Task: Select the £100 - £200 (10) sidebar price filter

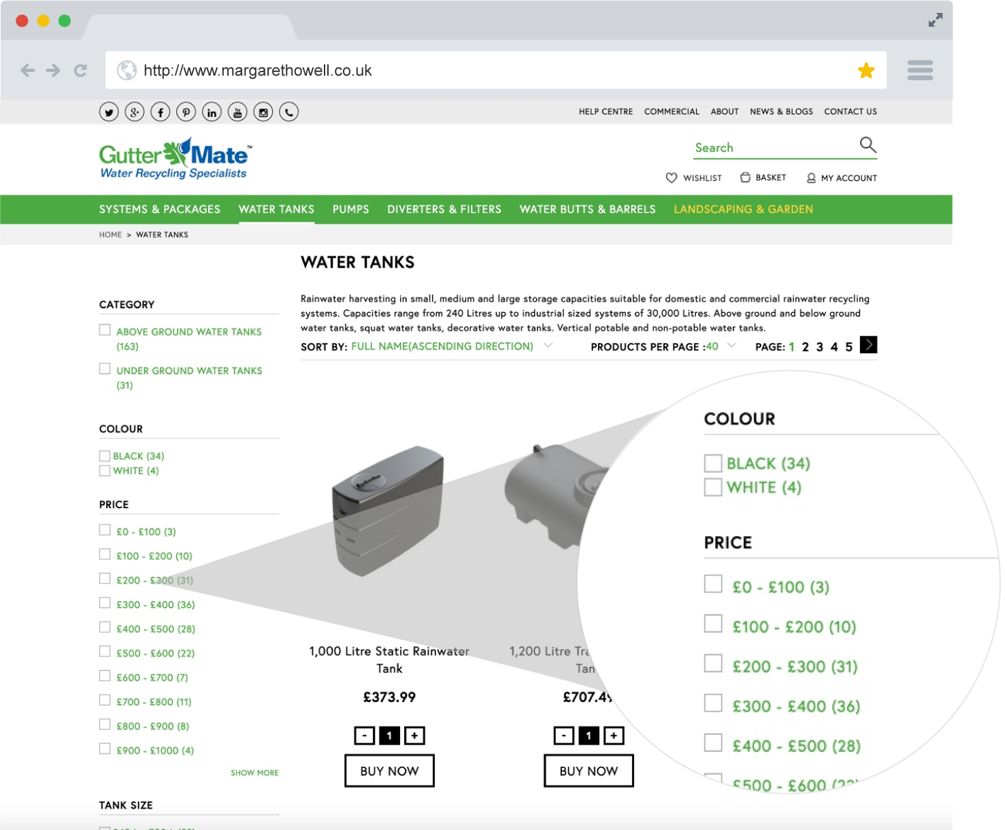Action: pos(105,554)
